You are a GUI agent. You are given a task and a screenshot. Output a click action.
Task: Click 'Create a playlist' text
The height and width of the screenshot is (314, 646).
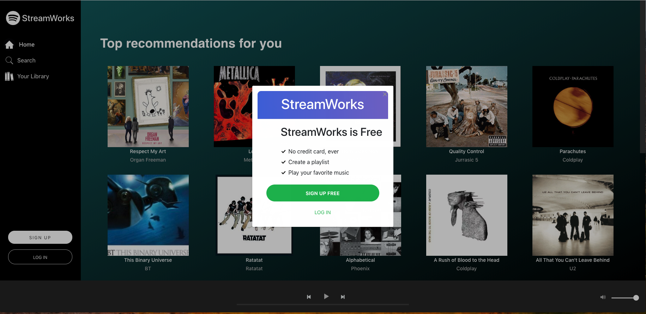click(309, 162)
